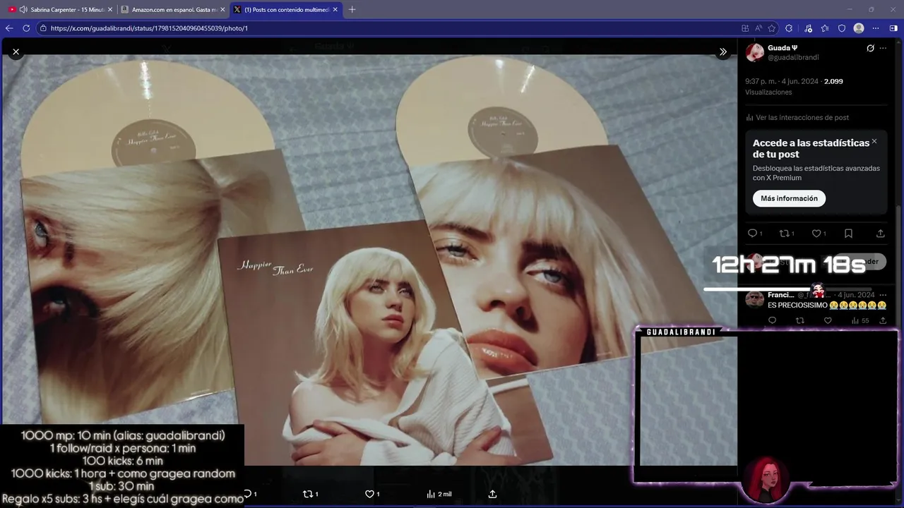Reply to the post in sidebar
Screen dimensions: 904x508
coord(753,234)
